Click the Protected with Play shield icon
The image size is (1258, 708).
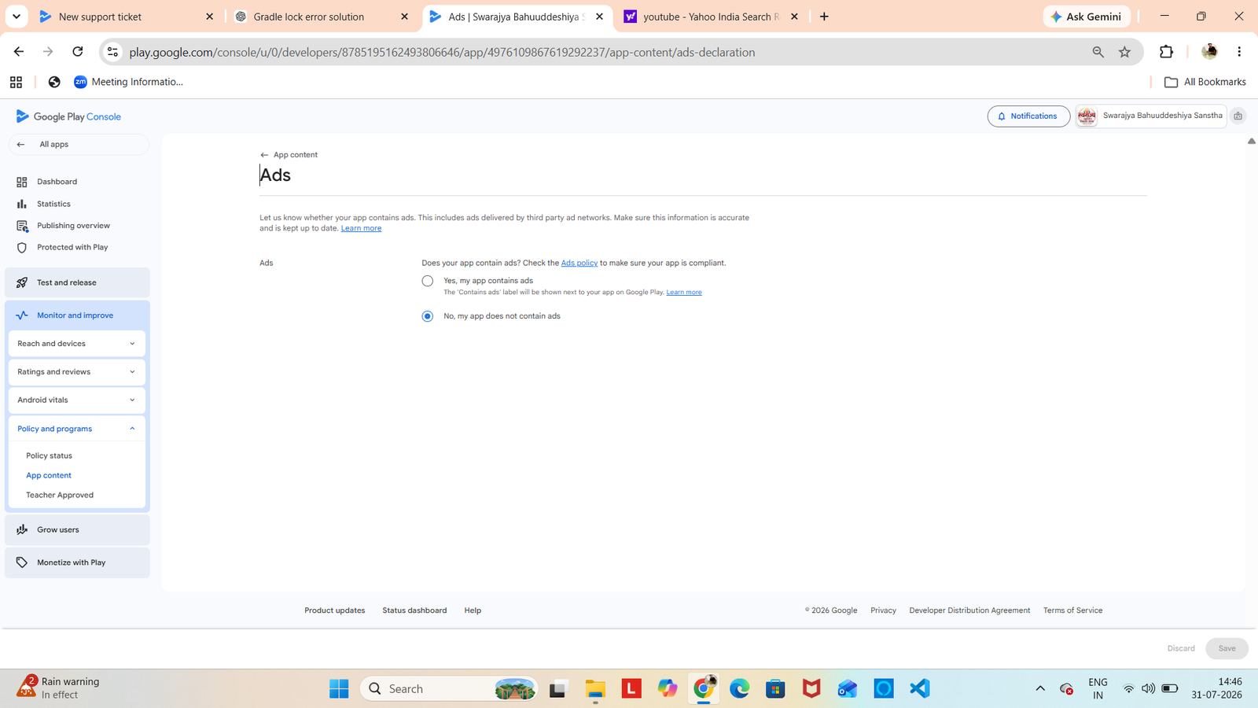coord(22,248)
